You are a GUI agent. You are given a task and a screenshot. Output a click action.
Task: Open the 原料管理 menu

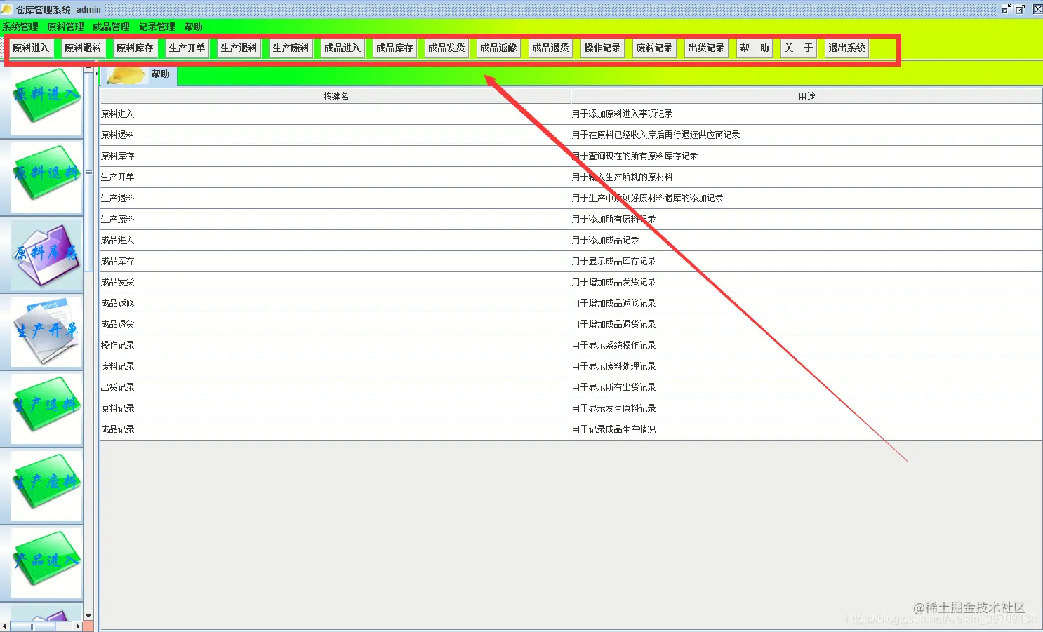click(x=65, y=27)
